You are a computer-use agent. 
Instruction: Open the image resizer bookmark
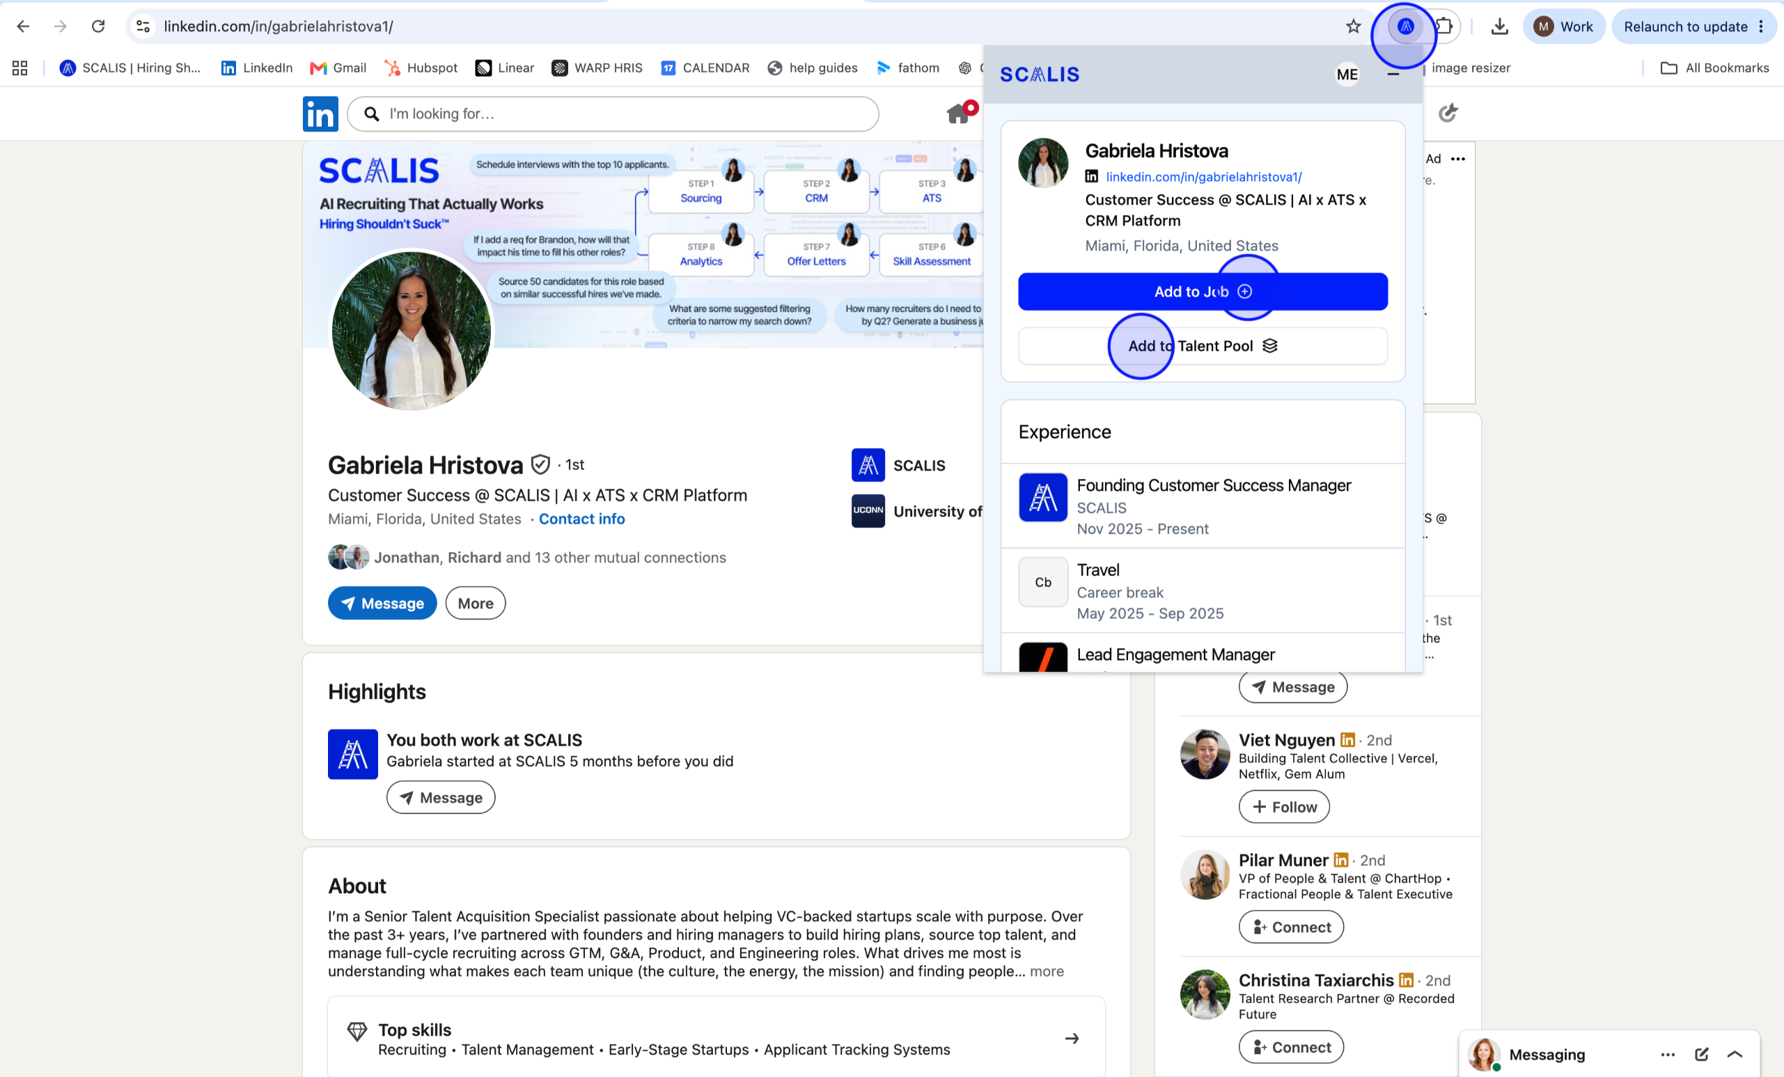click(1470, 68)
